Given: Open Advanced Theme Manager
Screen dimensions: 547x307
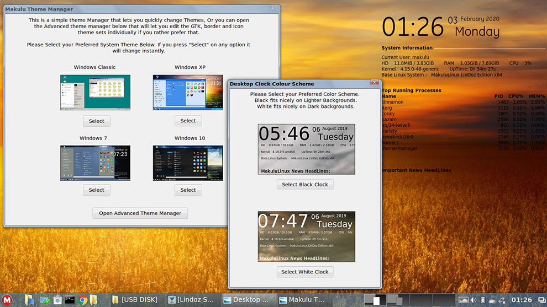Looking at the screenshot, I should 140,213.
